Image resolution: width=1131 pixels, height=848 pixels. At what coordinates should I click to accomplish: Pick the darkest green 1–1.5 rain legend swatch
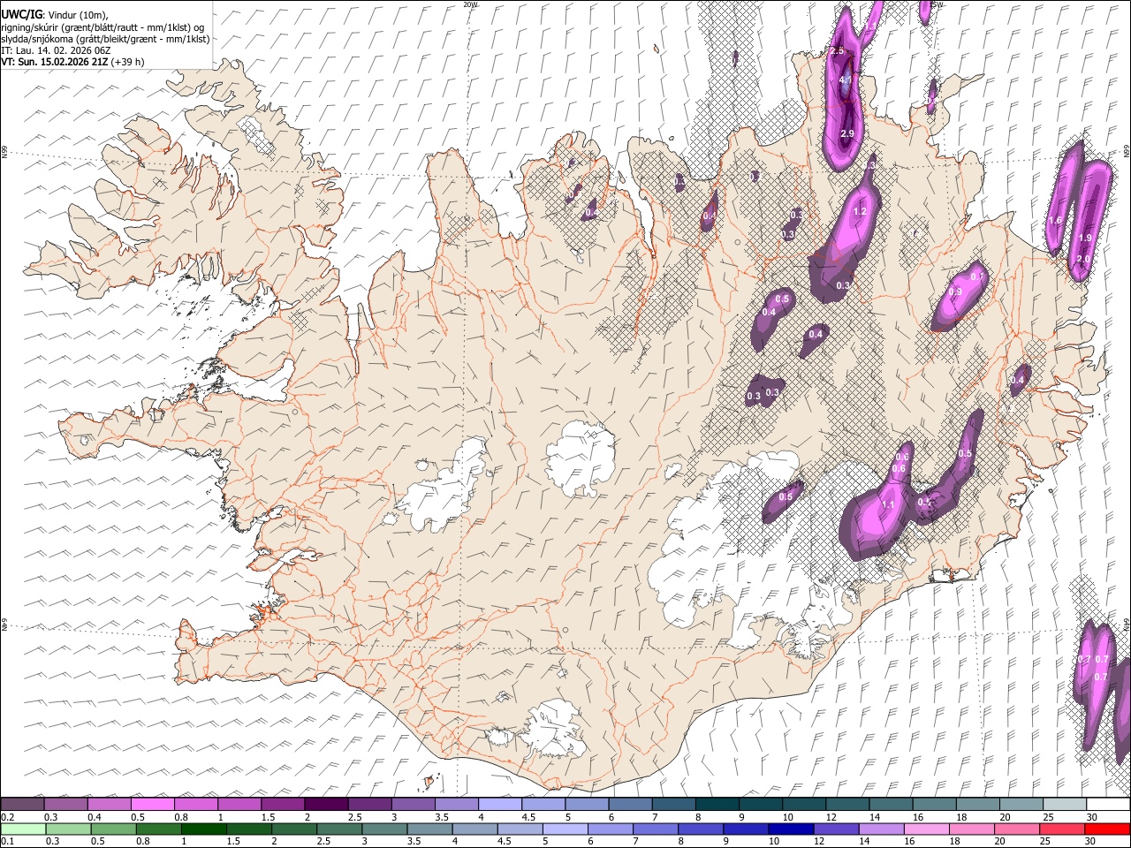[x=204, y=829]
